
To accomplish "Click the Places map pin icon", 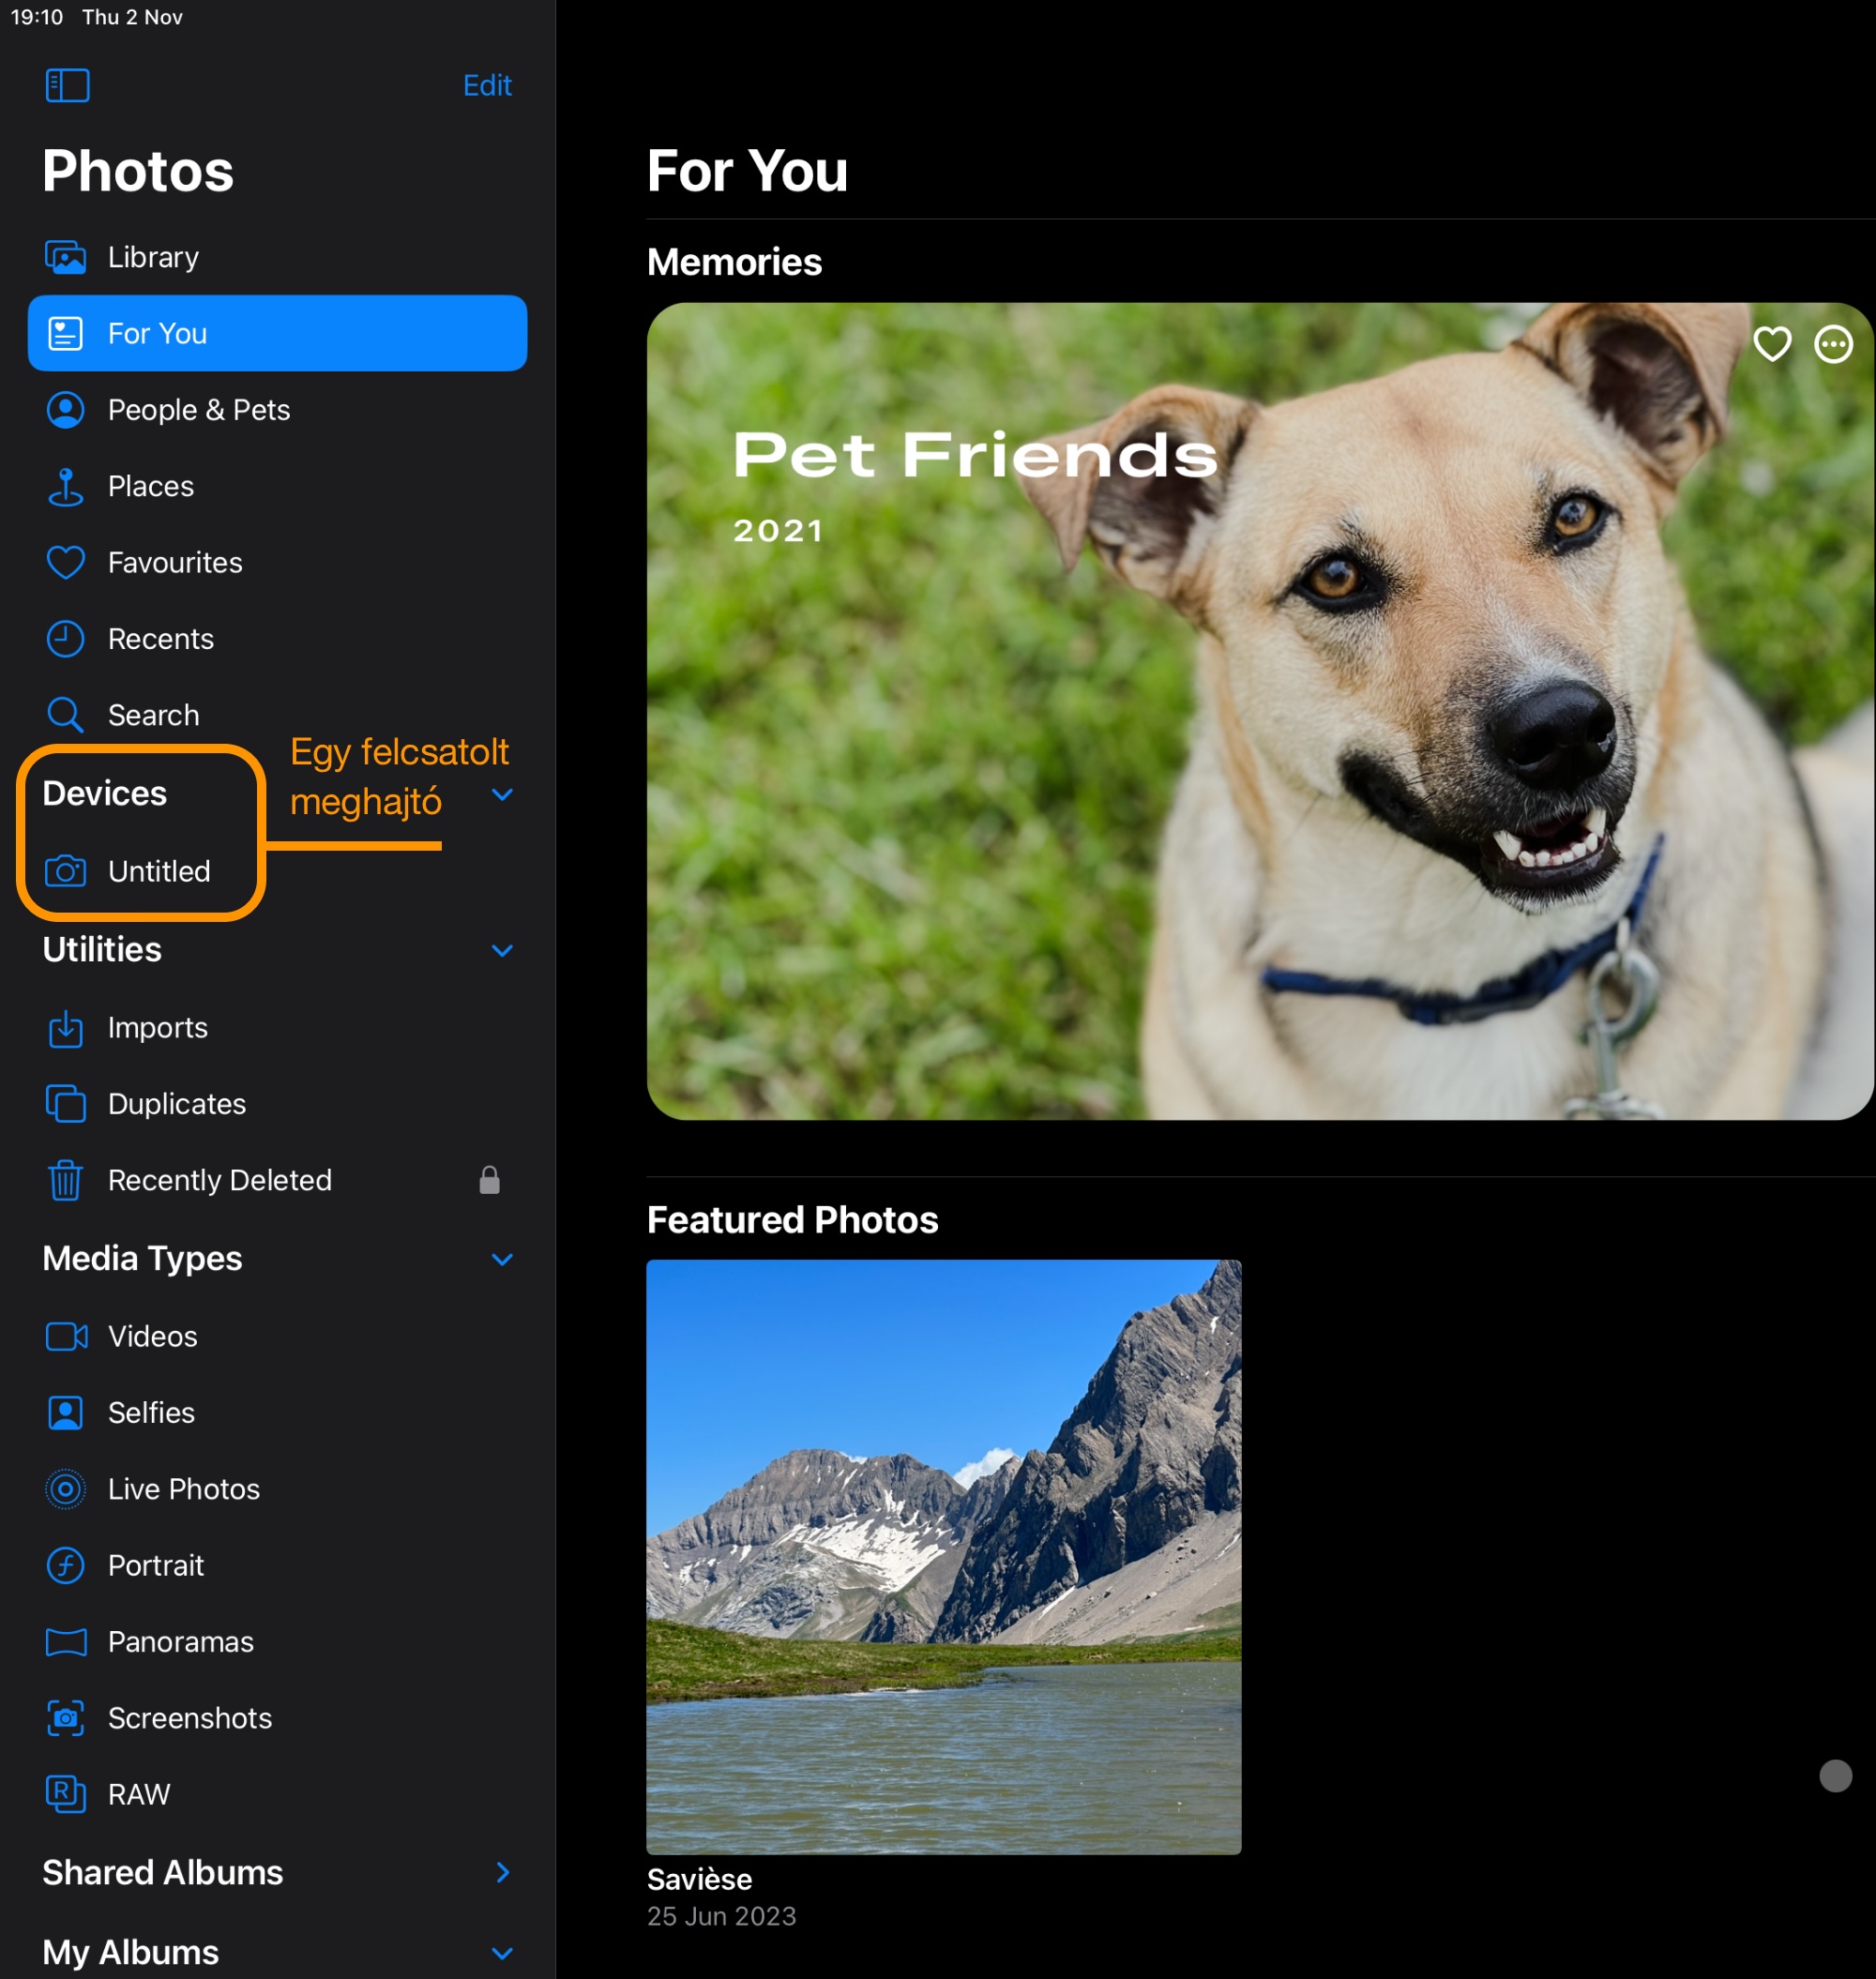I will [66, 486].
